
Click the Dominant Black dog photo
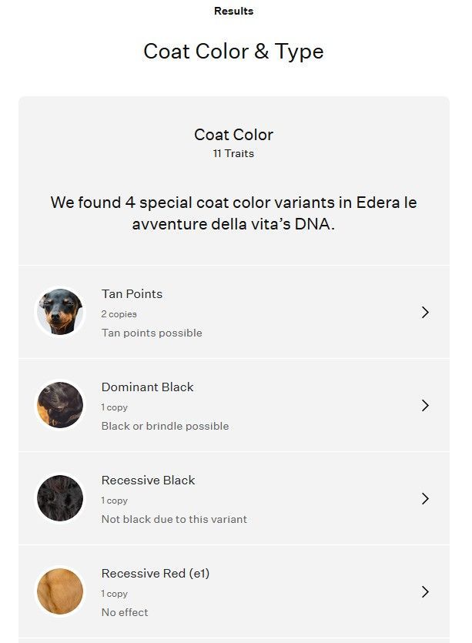pyautogui.click(x=60, y=405)
